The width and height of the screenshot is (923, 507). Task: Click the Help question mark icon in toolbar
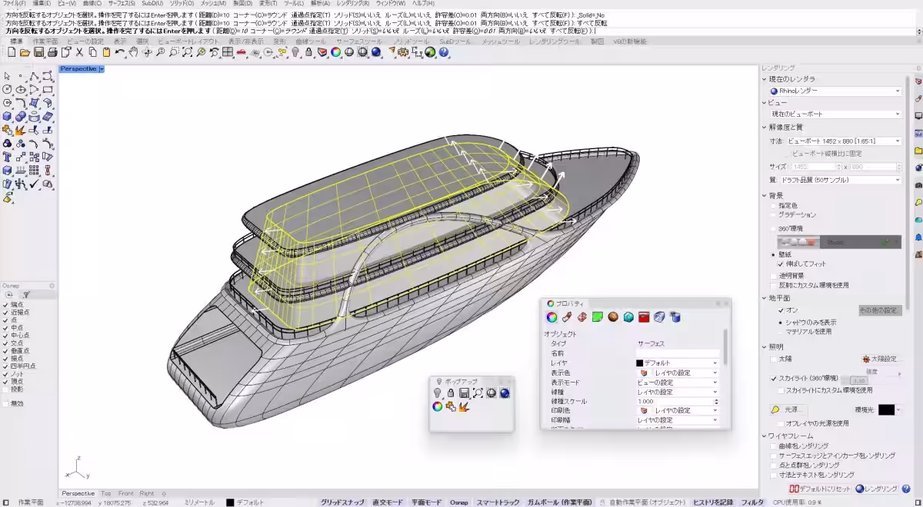pyautogui.click(x=444, y=52)
